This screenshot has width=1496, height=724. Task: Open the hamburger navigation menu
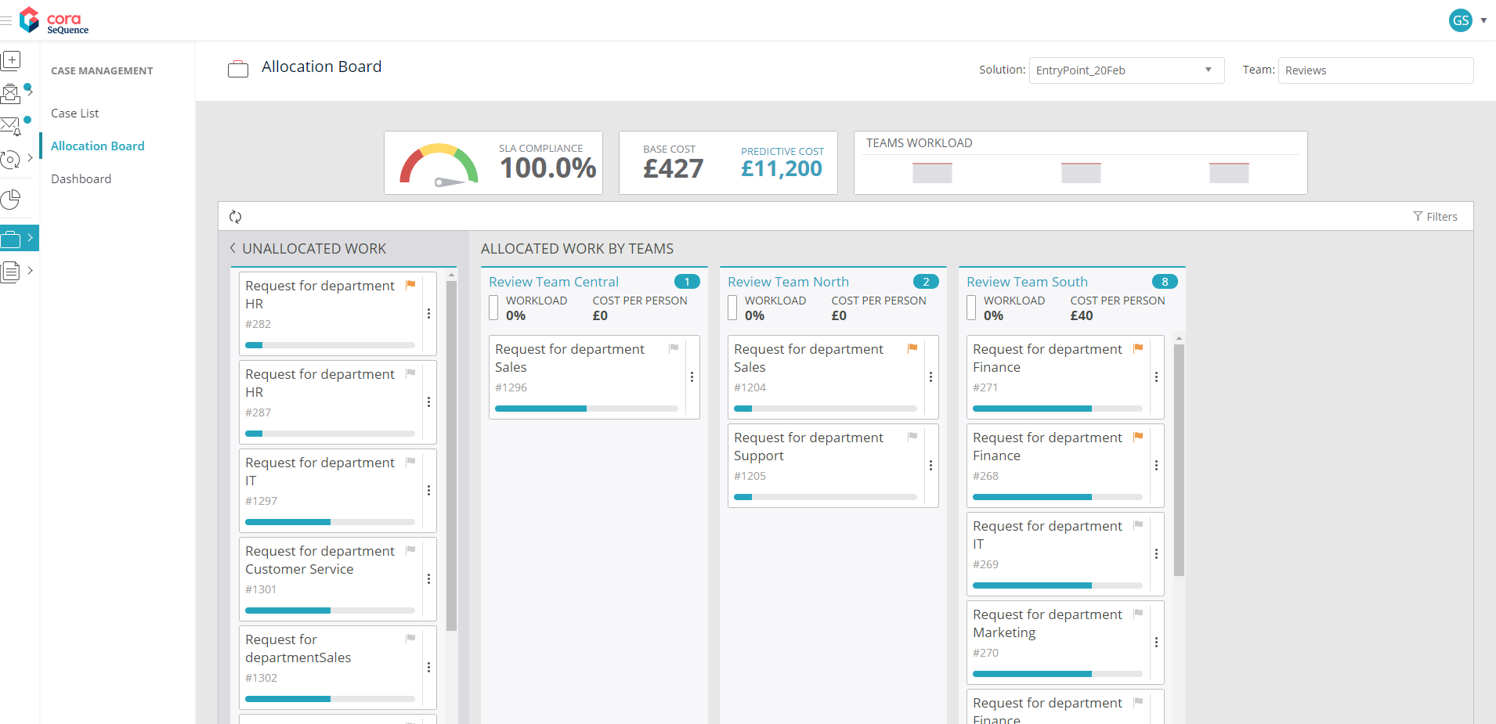coord(6,20)
